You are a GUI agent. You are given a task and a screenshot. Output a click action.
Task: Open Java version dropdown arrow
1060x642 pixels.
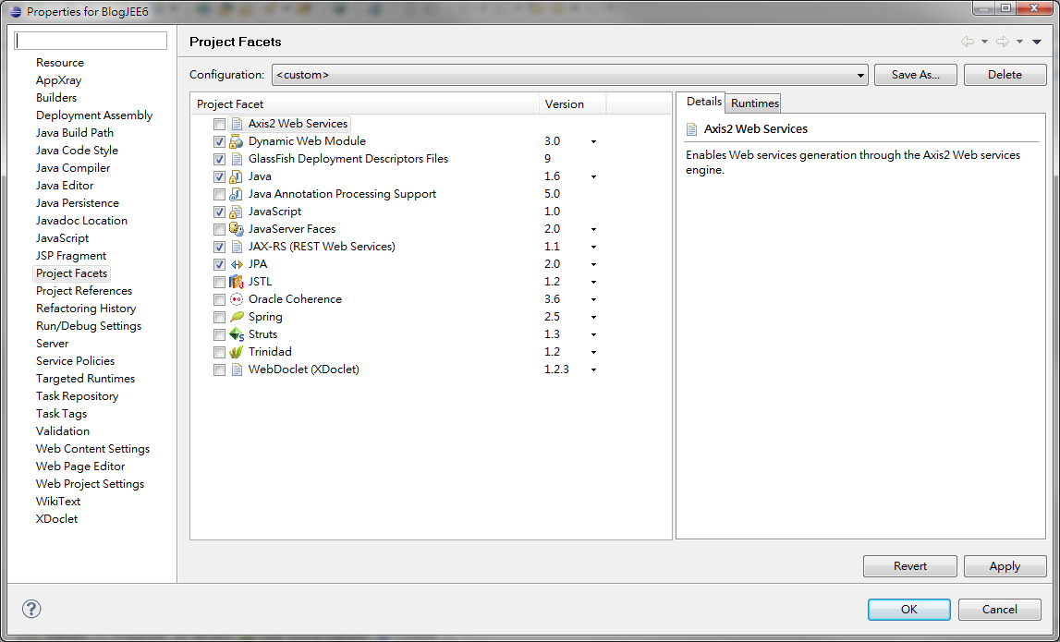click(593, 177)
